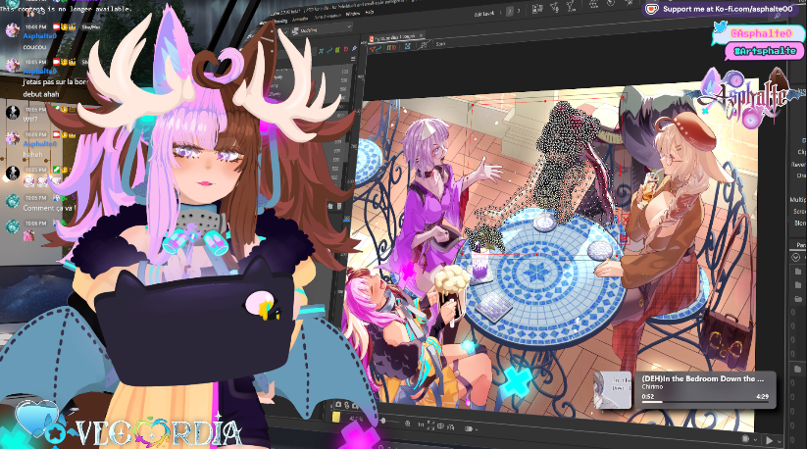Viewport: 807px width, 449px height.
Task: Click the Twitter bird icon
Action: coord(721,27)
